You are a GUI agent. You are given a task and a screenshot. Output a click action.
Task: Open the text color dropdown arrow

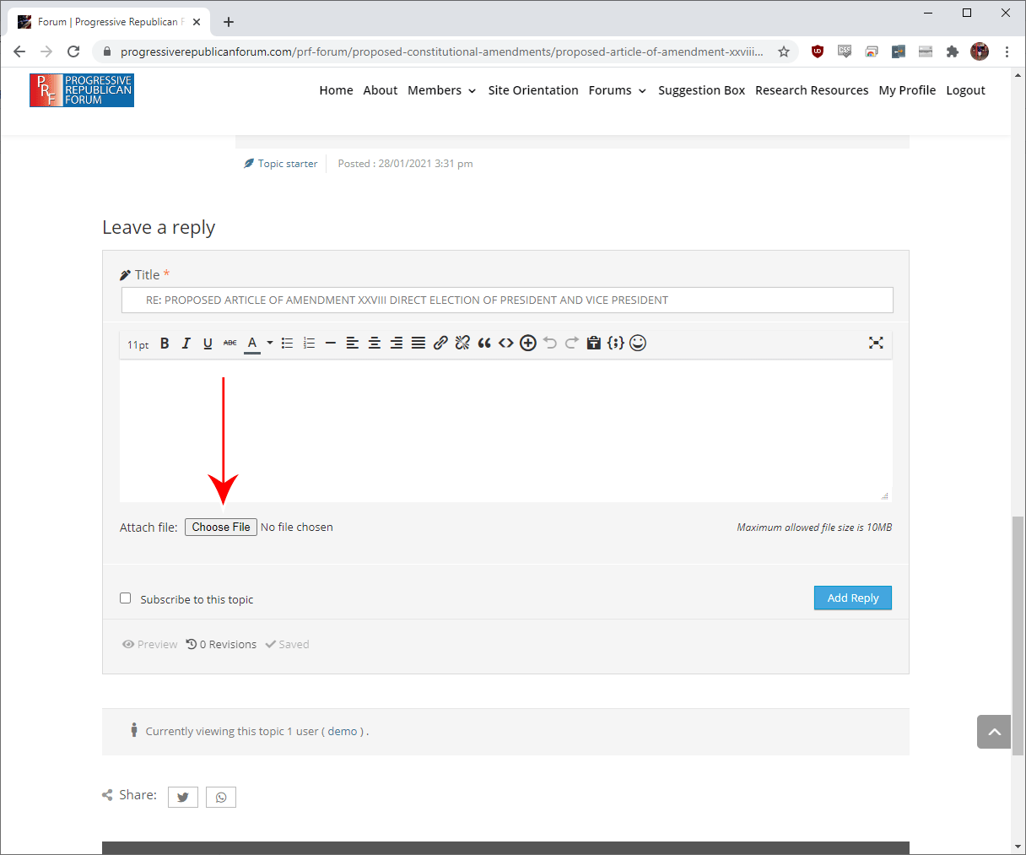[x=270, y=344]
